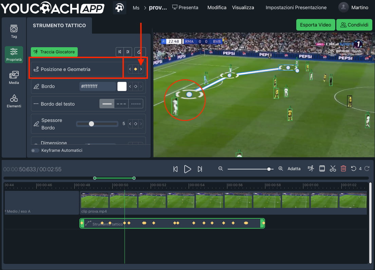
Task: Open Impostazioni Presentazione
Action: coord(296,7)
